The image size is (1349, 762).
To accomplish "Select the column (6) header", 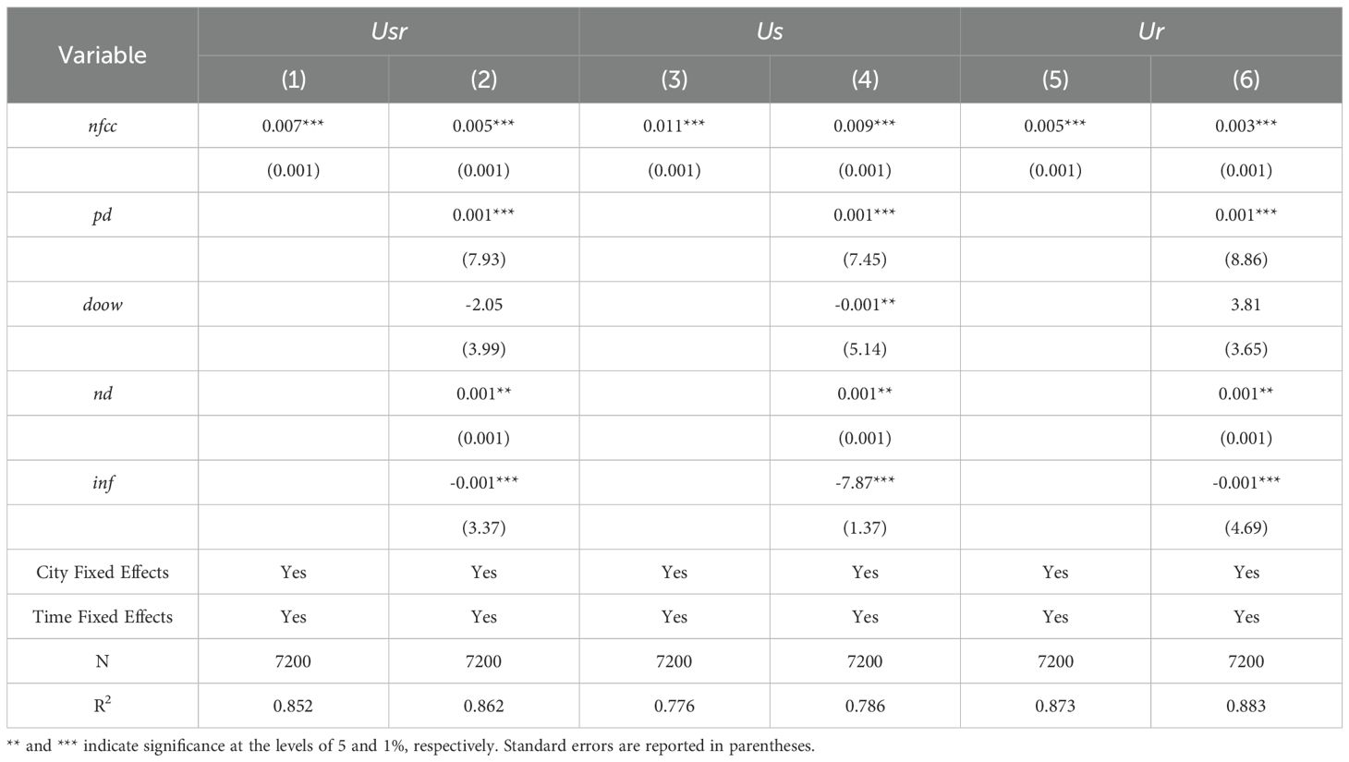I will click(x=1246, y=79).
